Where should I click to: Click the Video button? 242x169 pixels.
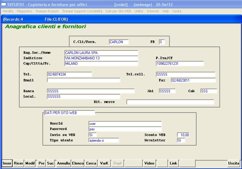tap(149, 163)
